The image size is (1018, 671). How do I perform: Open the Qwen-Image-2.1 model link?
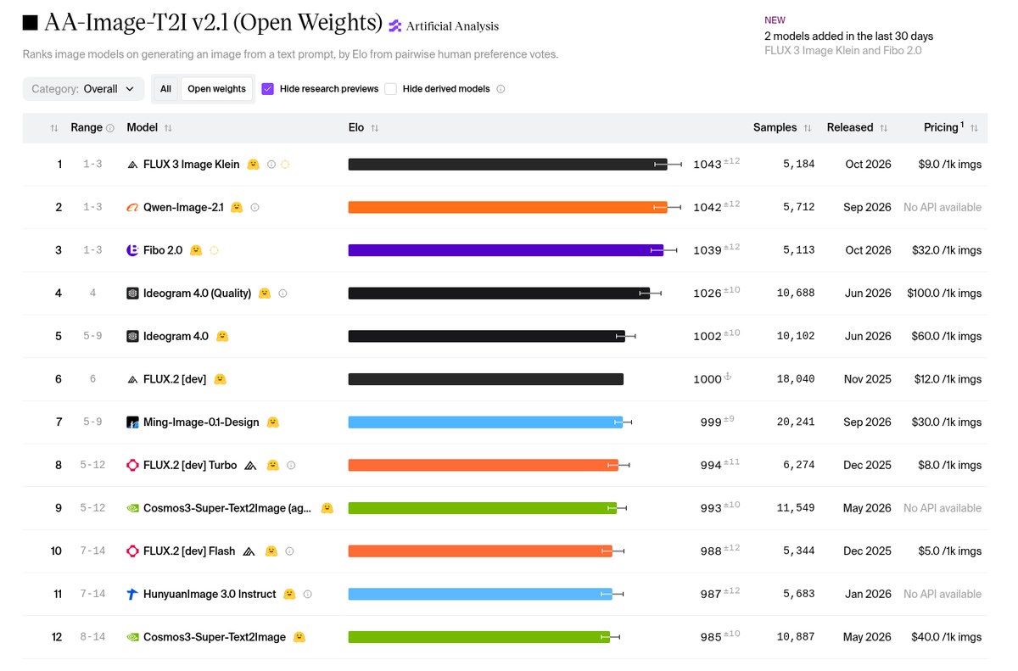[183, 207]
